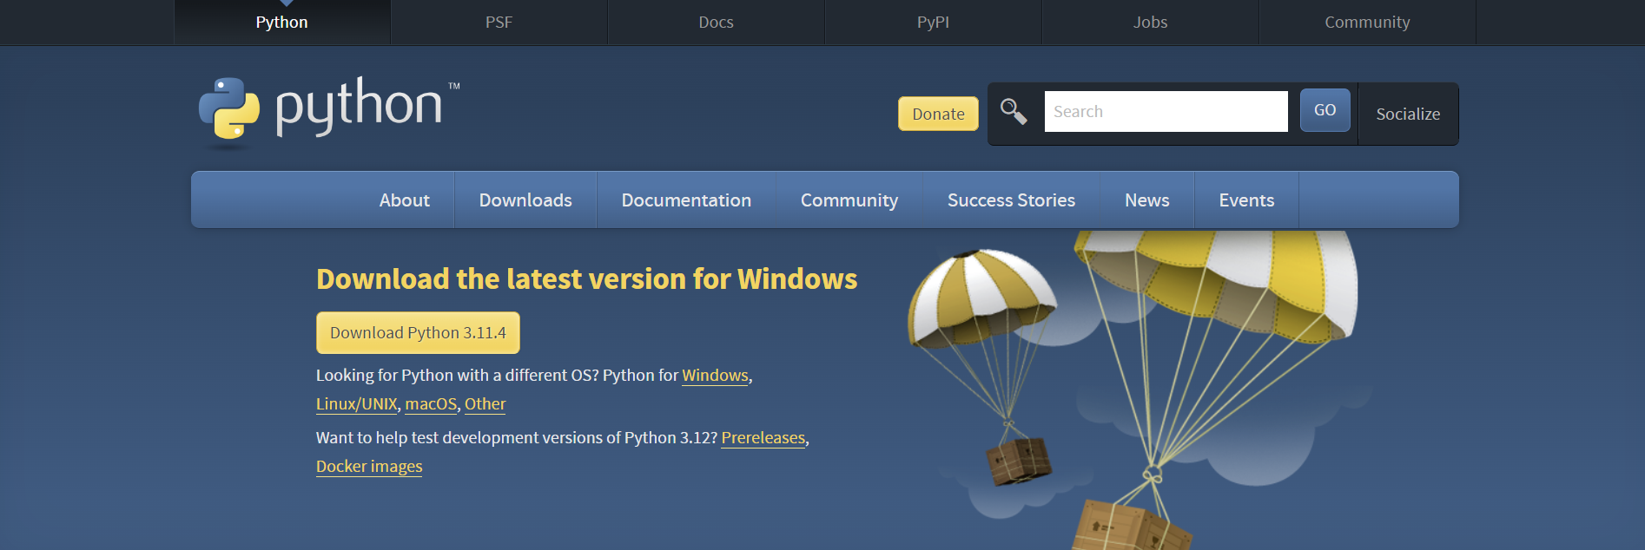
Task: Open the Success Stories menu
Action: click(1011, 200)
